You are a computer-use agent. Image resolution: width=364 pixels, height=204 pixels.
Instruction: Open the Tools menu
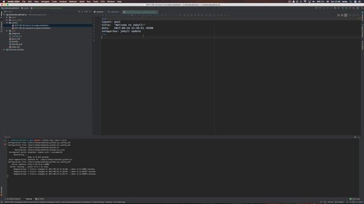pos(96,1)
